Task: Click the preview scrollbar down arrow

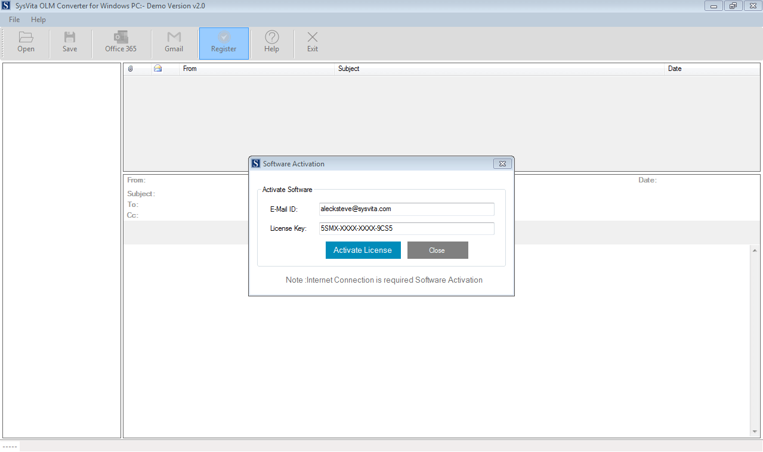Action: [755, 431]
